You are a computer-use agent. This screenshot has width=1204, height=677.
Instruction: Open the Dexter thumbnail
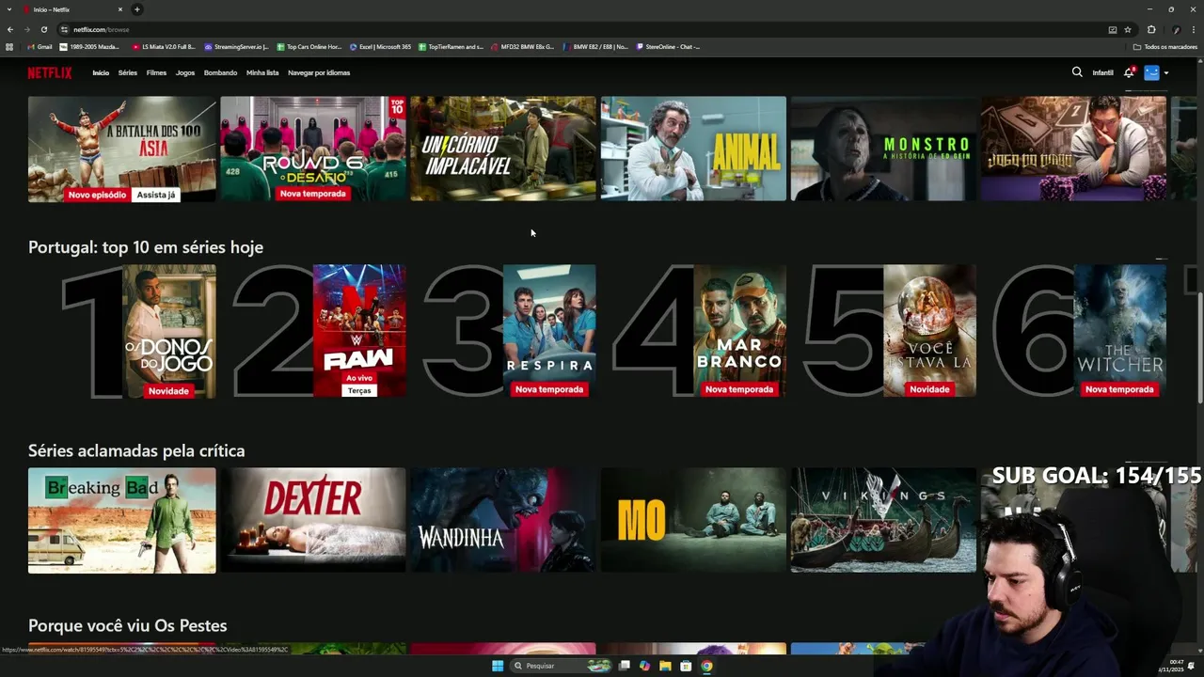pos(313,521)
